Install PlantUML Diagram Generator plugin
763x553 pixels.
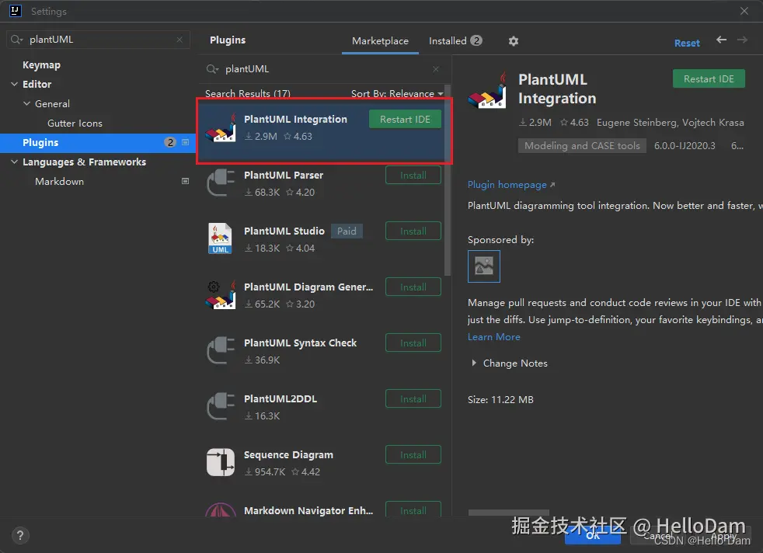(413, 287)
